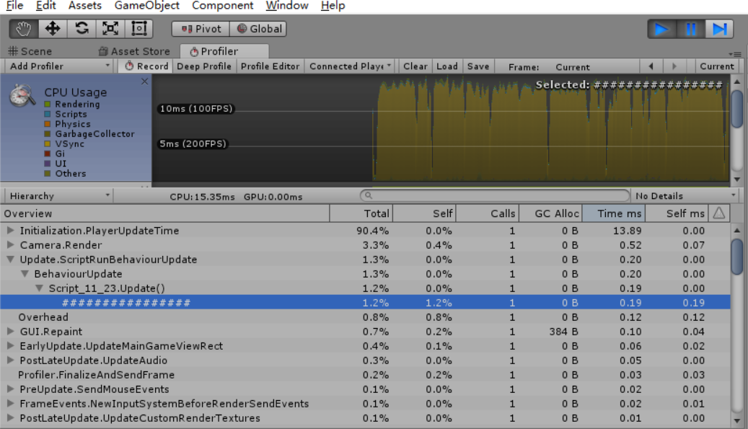Sort by the Time ms column

[614, 213]
